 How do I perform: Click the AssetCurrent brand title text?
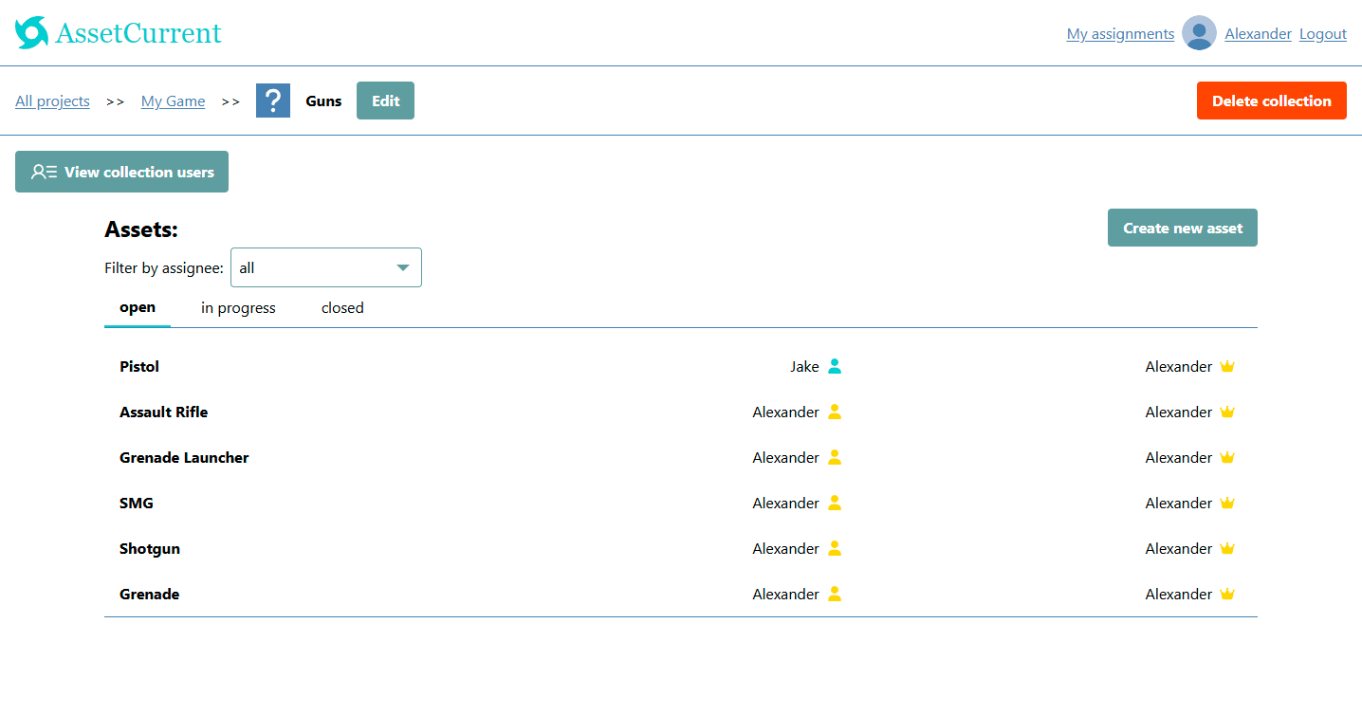click(x=138, y=33)
